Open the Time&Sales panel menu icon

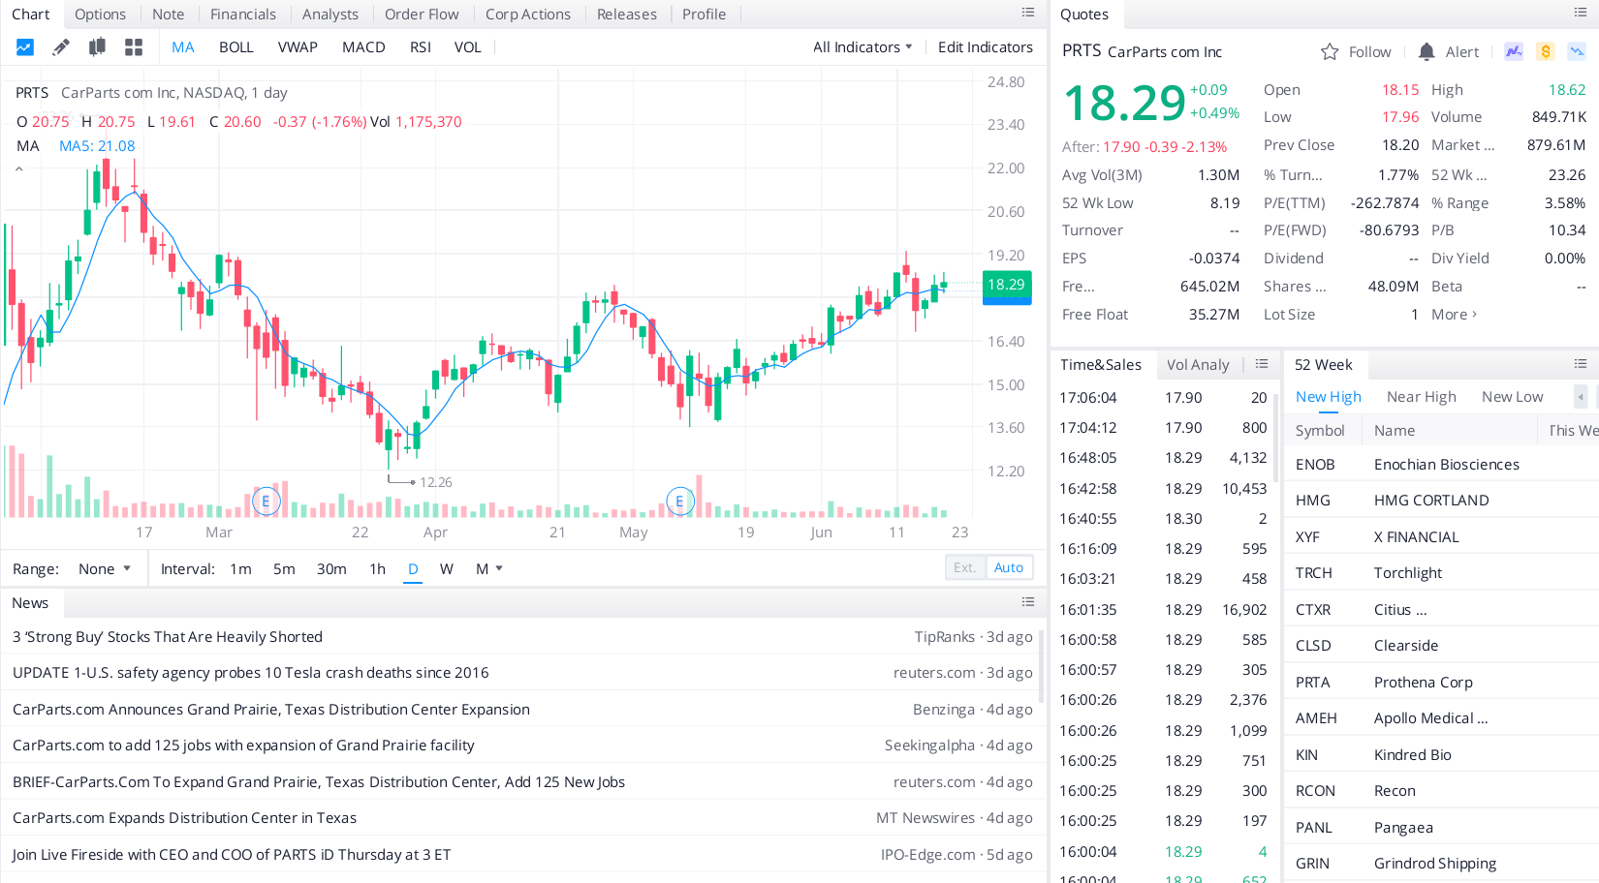click(x=1262, y=364)
